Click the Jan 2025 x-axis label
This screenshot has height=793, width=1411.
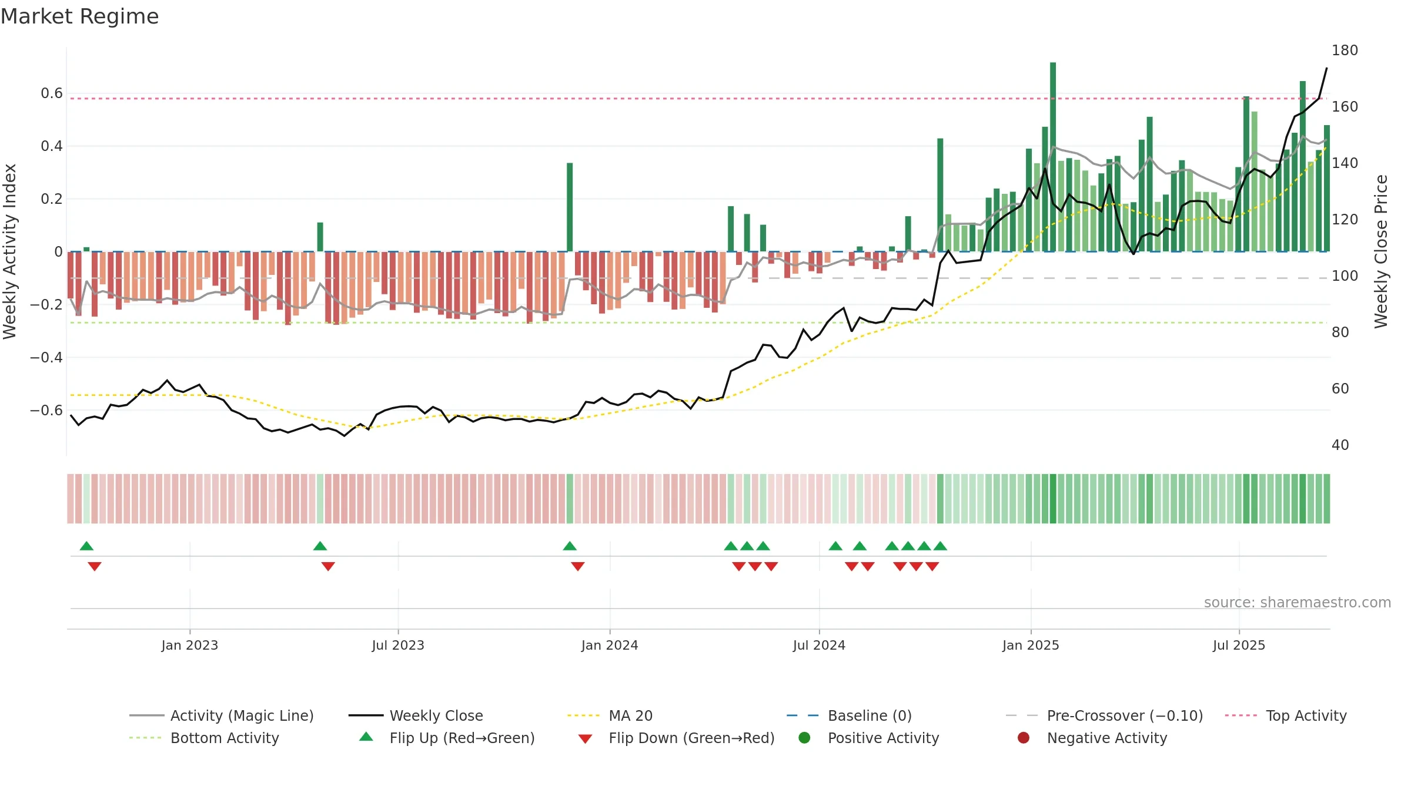pyautogui.click(x=1031, y=645)
